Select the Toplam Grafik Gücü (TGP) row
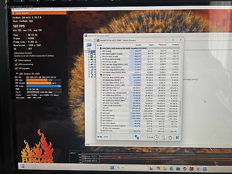232x174 pixels. (x=140, y=105)
